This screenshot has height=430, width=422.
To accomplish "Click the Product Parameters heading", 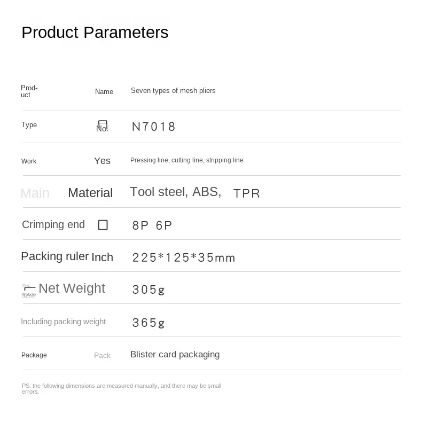I will point(95,33).
